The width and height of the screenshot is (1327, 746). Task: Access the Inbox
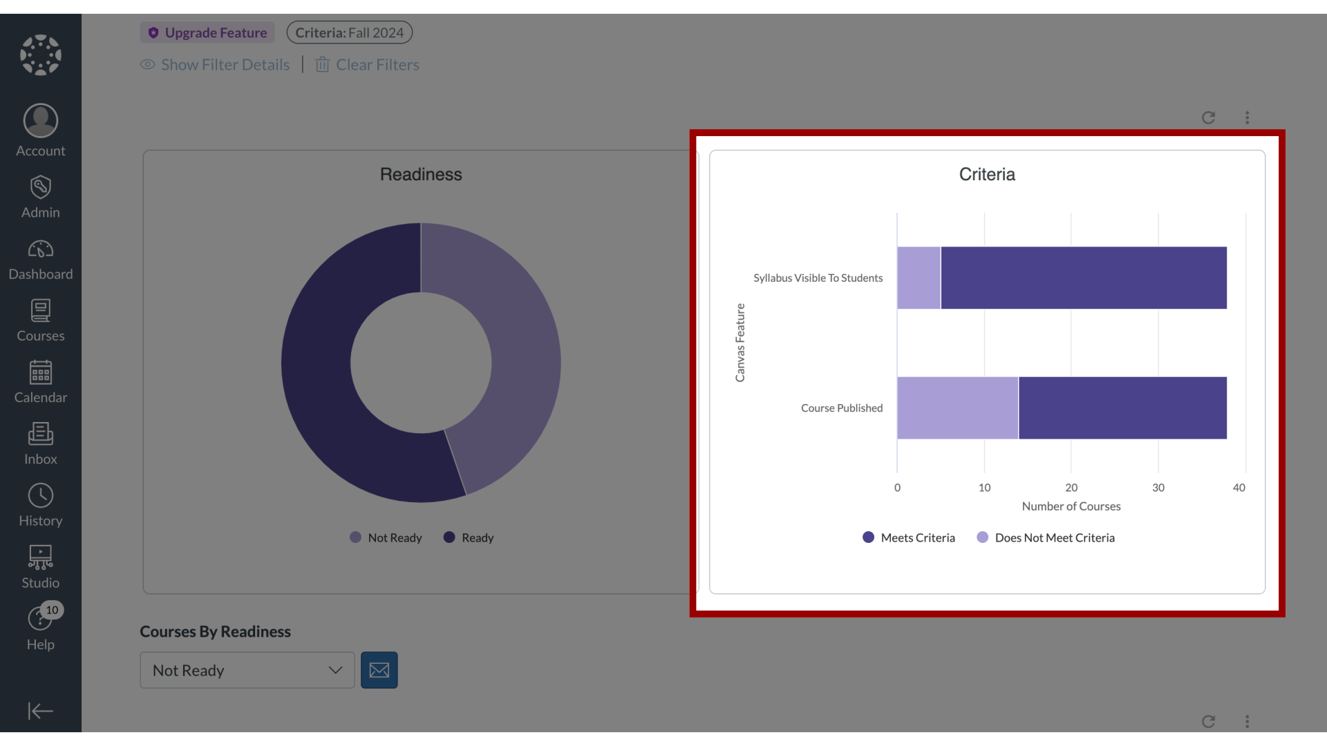tap(40, 443)
